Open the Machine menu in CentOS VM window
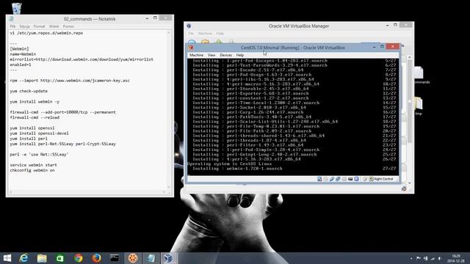 pos(196,55)
